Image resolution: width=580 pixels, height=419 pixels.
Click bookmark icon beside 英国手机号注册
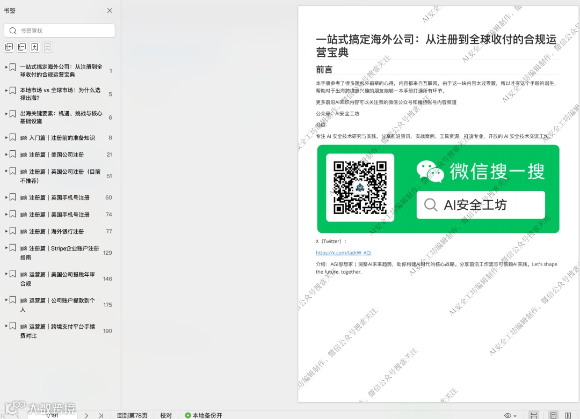pos(12,197)
